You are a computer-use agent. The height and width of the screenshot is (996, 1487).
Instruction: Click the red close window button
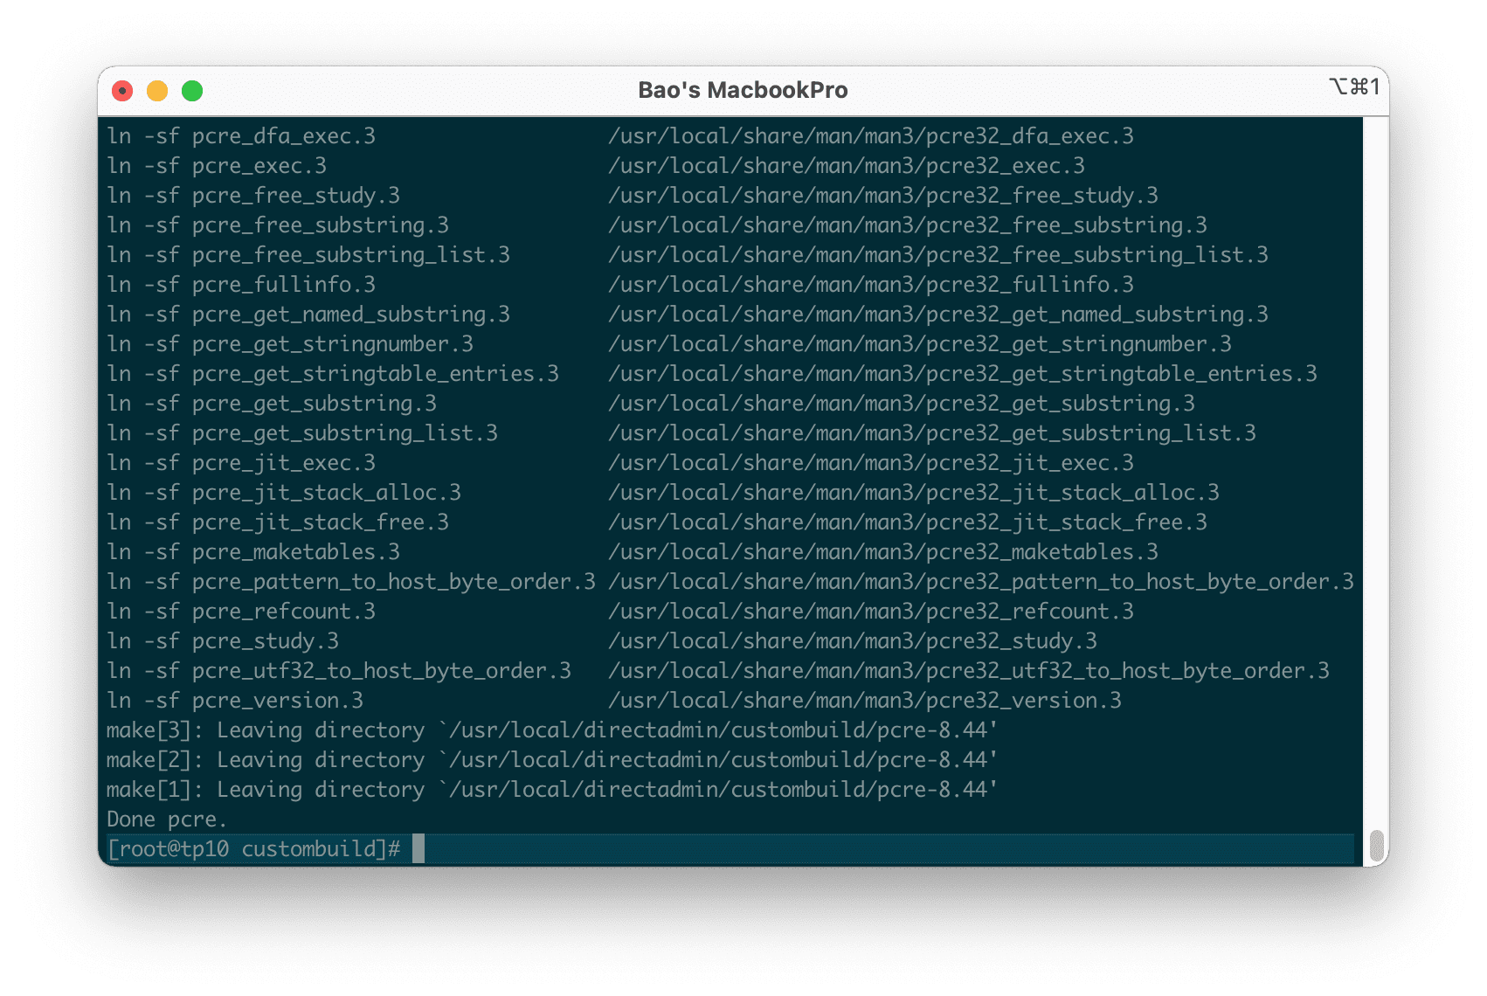123,89
